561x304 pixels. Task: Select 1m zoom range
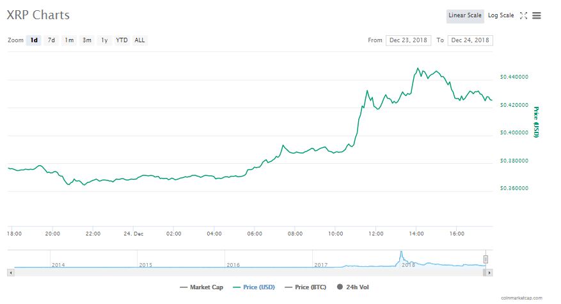click(x=69, y=40)
